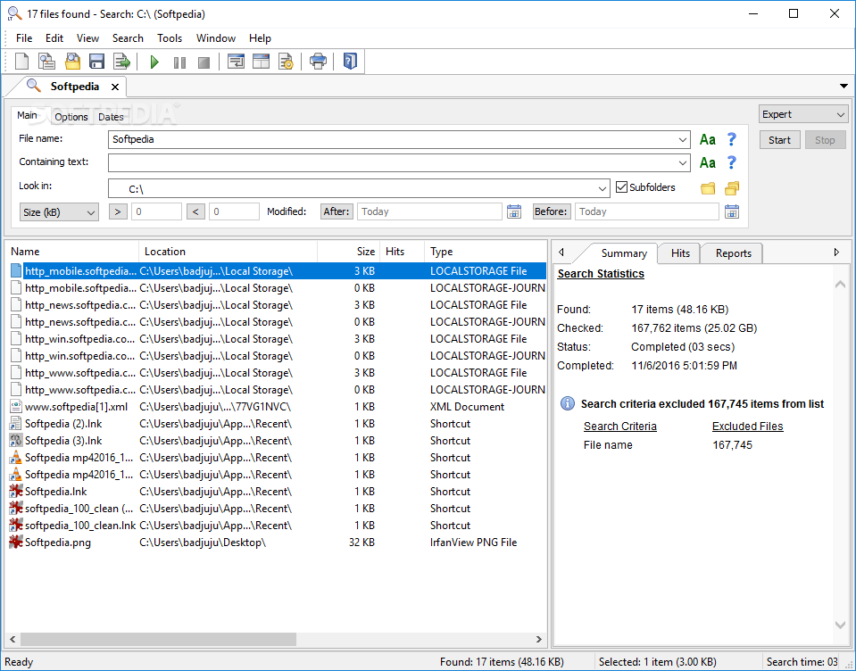The width and height of the screenshot is (856, 671).
Task: Open help for File name expression
Action: pyautogui.click(x=732, y=140)
